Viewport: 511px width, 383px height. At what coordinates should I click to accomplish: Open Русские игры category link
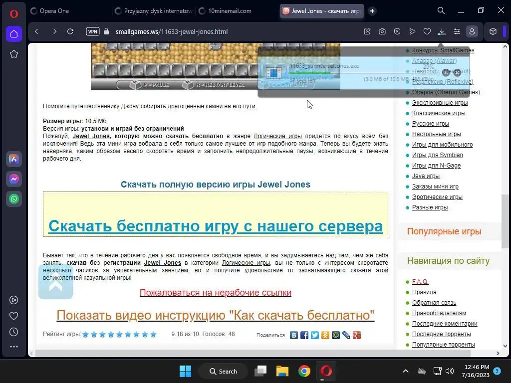[x=431, y=124]
